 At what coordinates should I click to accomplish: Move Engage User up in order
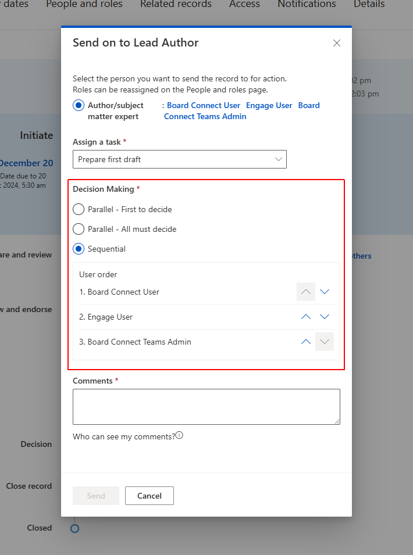point(306,317)
